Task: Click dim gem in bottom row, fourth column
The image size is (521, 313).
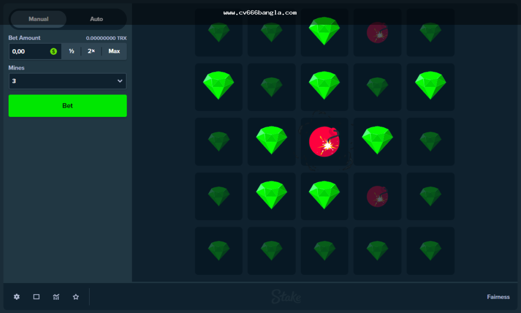Action: tap(377, 251)
